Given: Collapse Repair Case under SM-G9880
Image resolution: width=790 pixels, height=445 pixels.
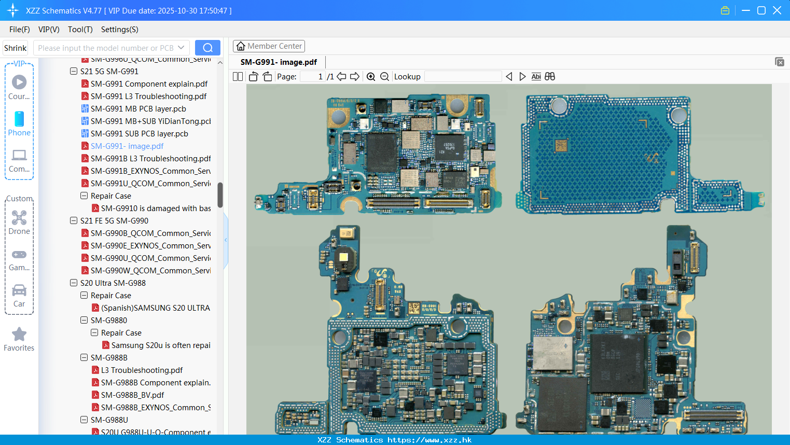Looking at the screenshot, I should pyautogui.click(x=94, y=333).
